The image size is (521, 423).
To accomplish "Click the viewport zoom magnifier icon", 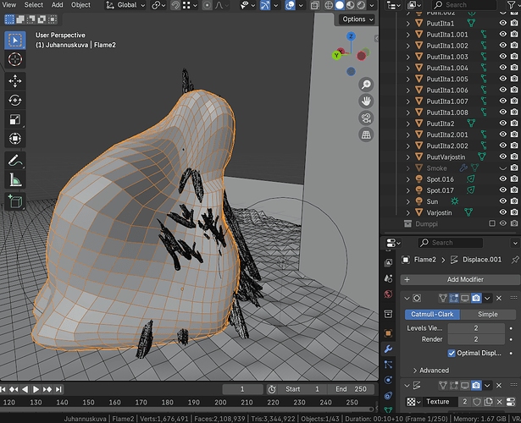I will pos(366,85).
